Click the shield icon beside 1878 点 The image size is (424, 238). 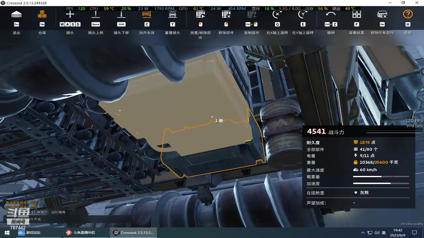(x=356, y=142)
